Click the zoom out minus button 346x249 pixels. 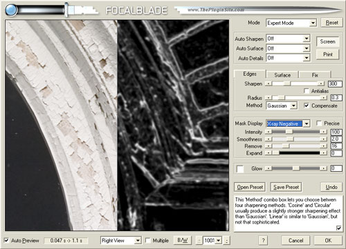(x=199, y=241)
